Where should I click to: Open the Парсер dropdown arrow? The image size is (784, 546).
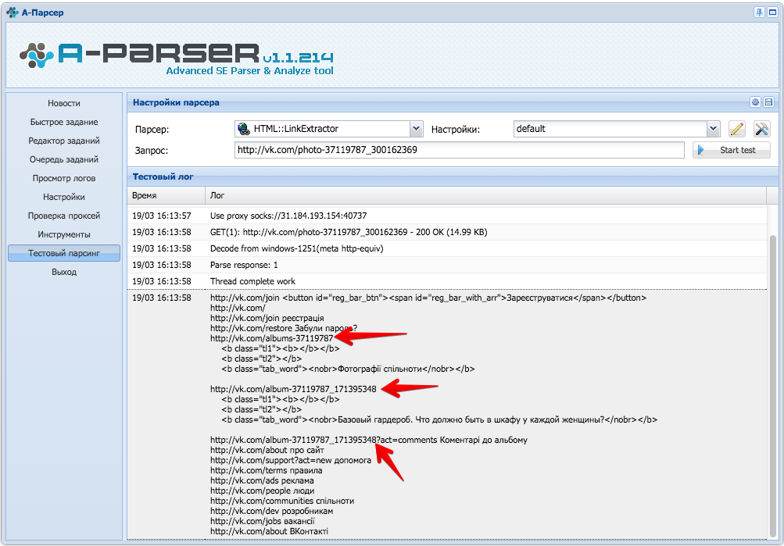(416, 129)
